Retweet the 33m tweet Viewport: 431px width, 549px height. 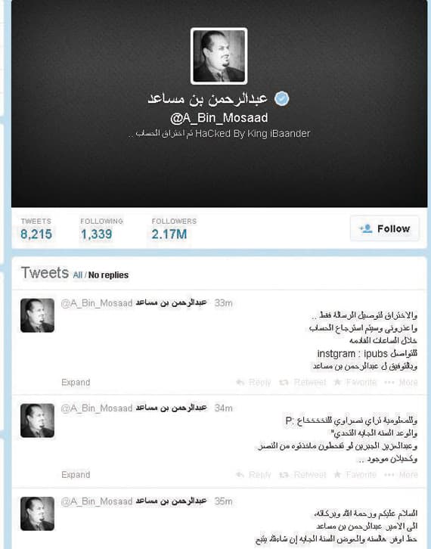[302, 383]
